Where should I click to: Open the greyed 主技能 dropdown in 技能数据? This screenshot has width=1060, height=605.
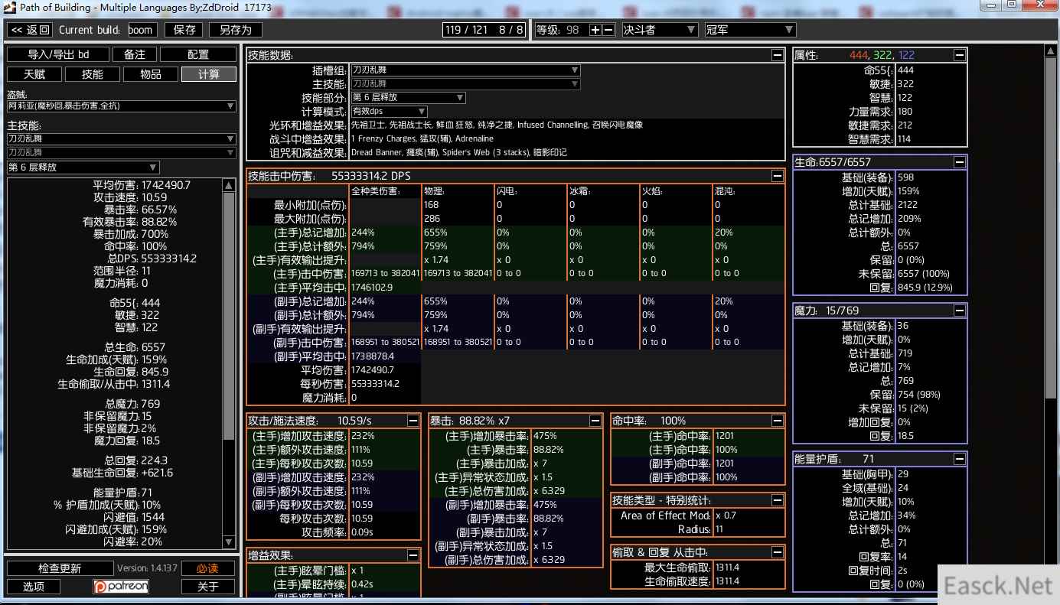tap(465, 83)
